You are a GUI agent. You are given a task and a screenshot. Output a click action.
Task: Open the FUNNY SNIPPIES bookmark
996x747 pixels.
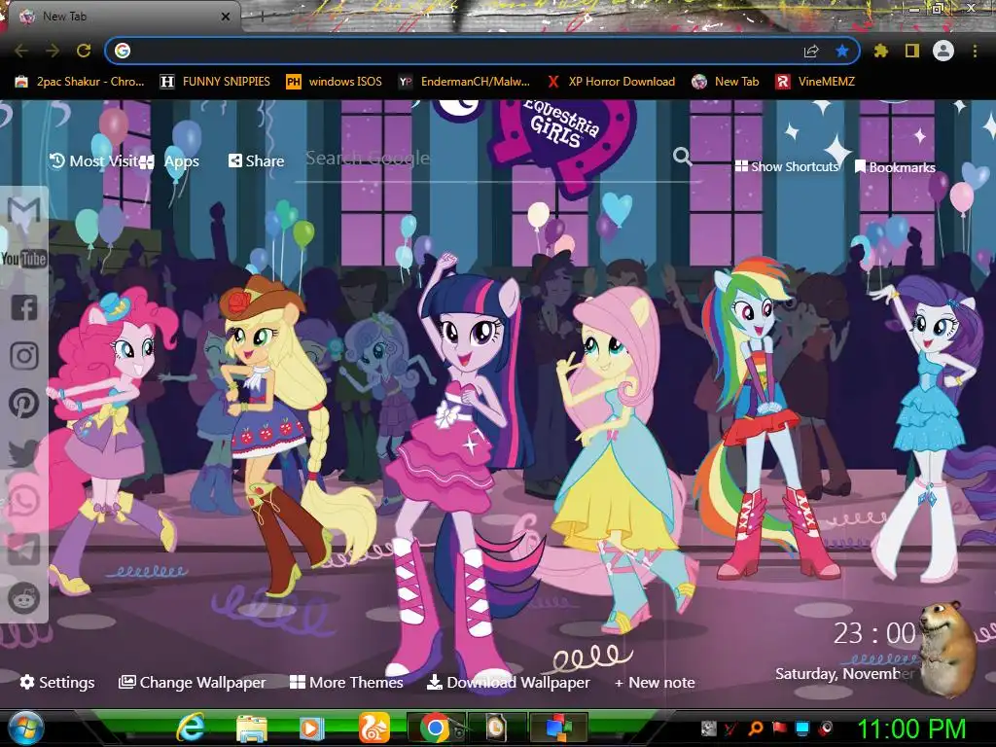[x=215, y=82]
